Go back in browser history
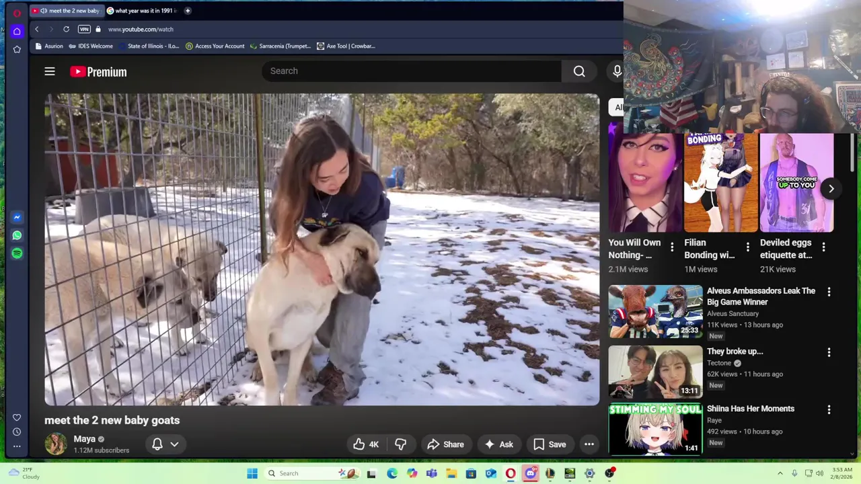Image resolution: width=861 pixels, height=484 pixels. coord(37,30)
